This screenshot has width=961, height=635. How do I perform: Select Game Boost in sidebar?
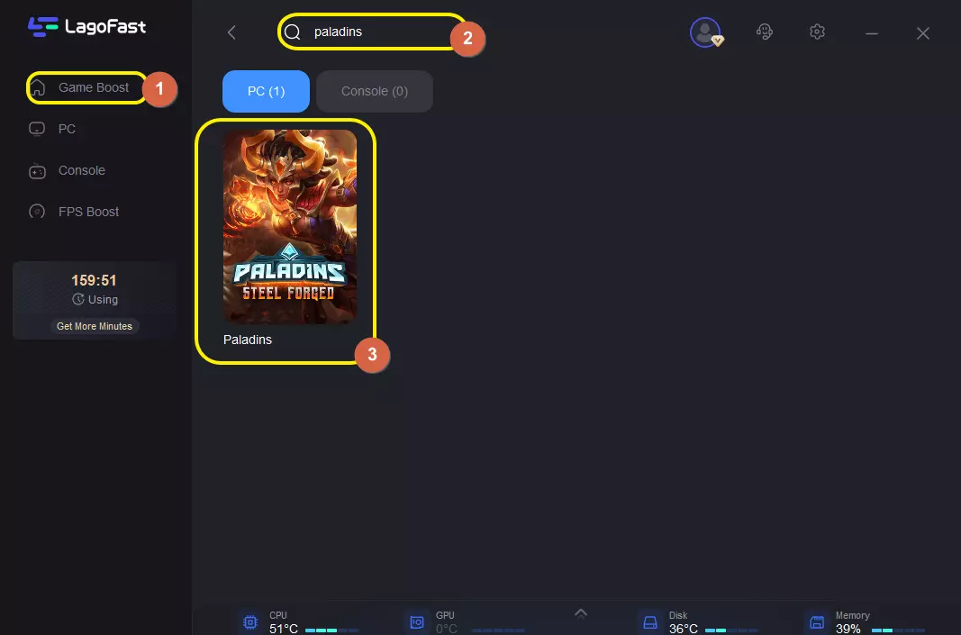coord(86,87)
